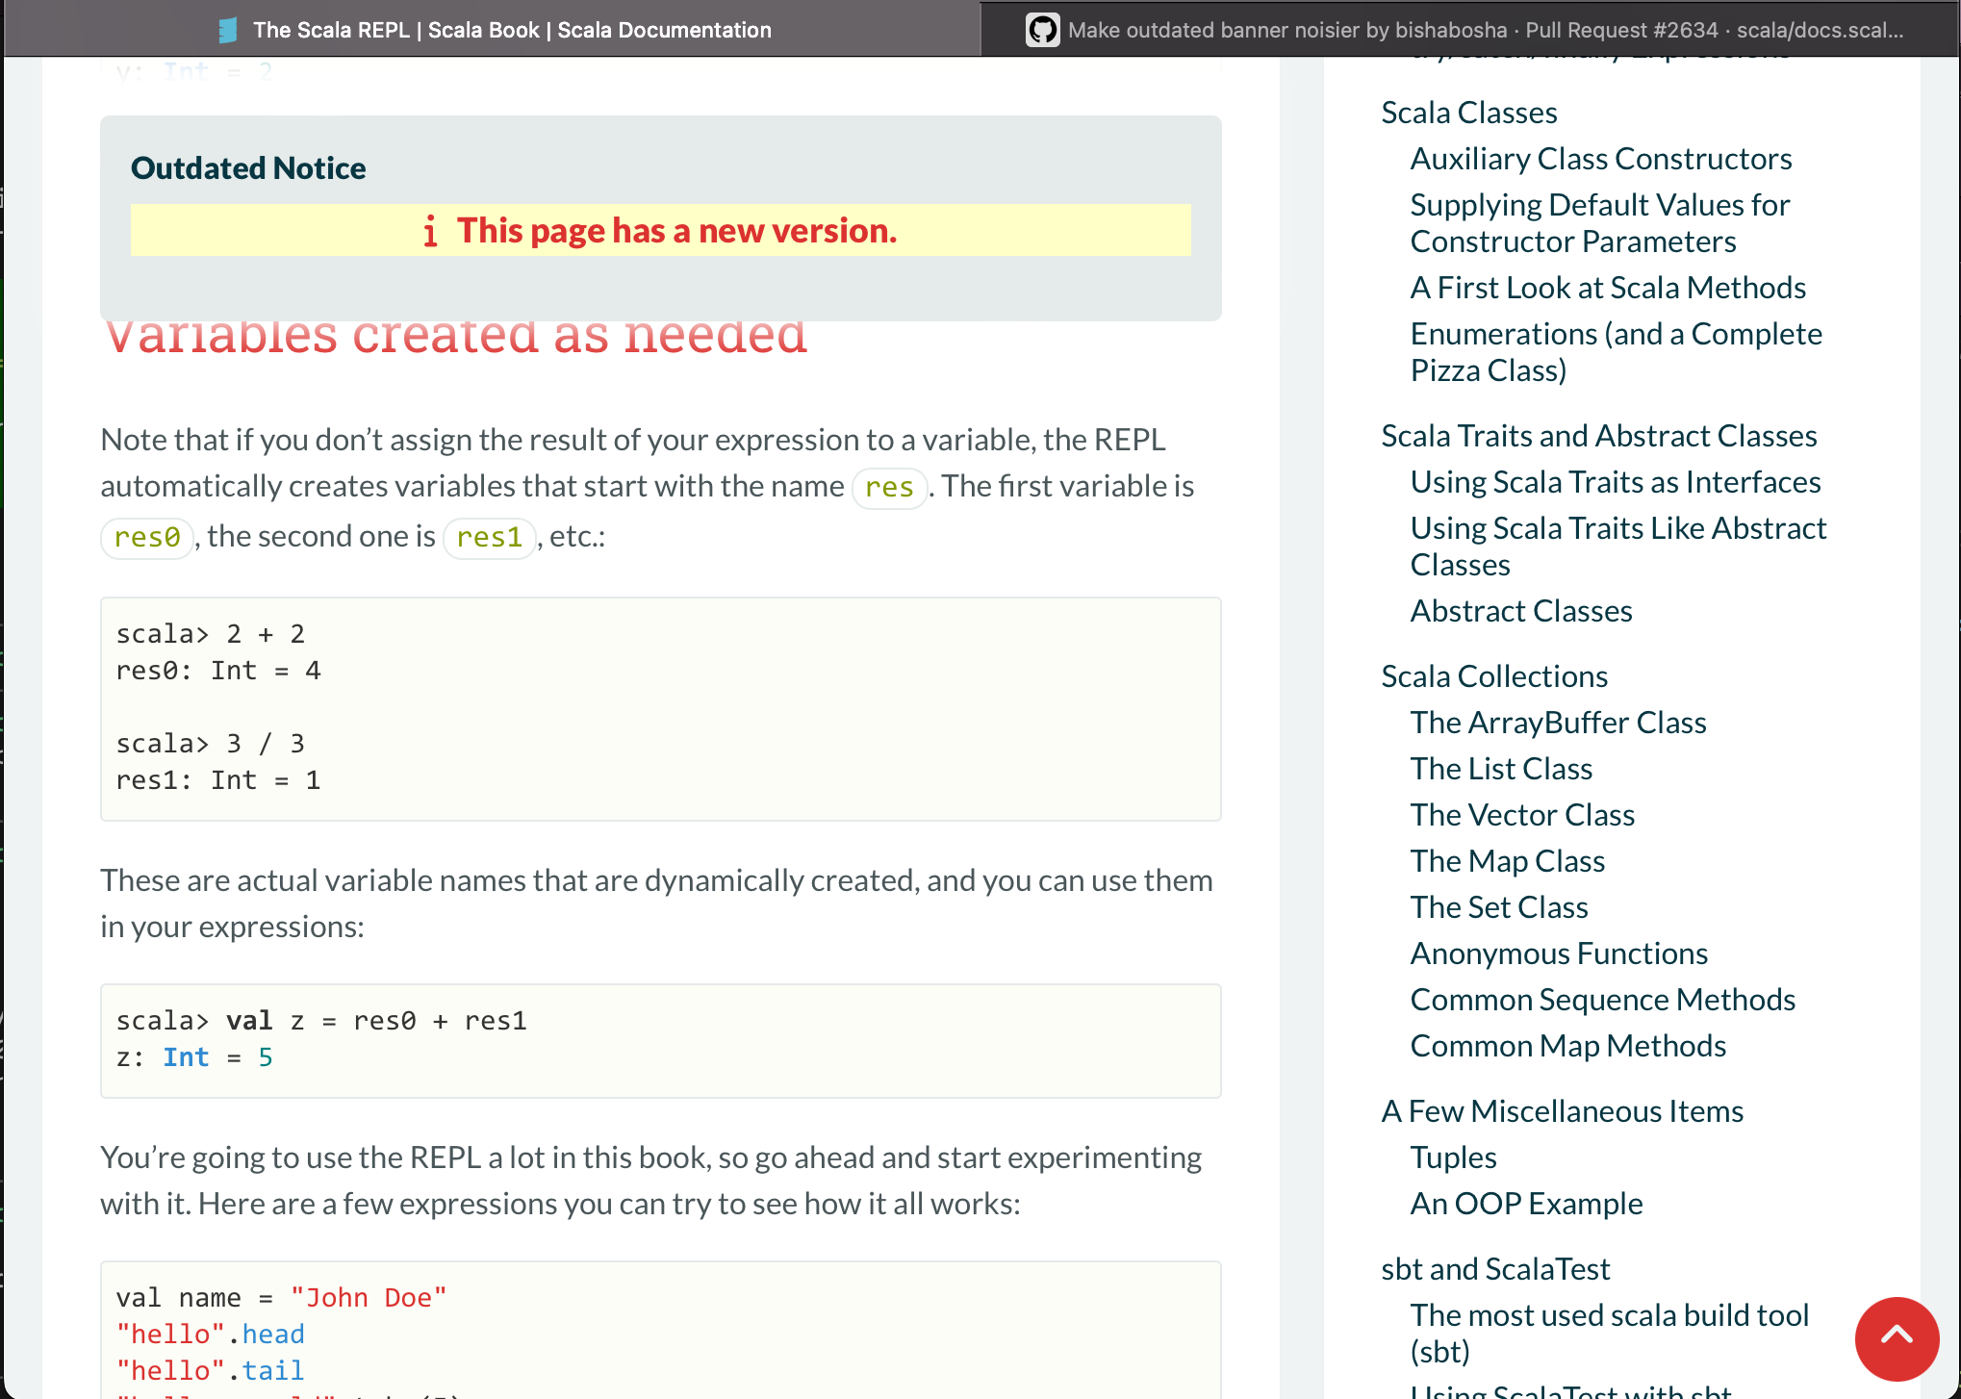Open The List Class link
Screen dimensions: 1961x1399
click(x=1501, y=769)
